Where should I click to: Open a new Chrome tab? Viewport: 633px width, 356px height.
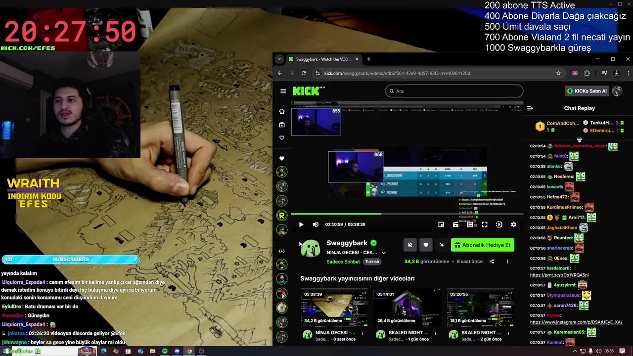[368, 59]
